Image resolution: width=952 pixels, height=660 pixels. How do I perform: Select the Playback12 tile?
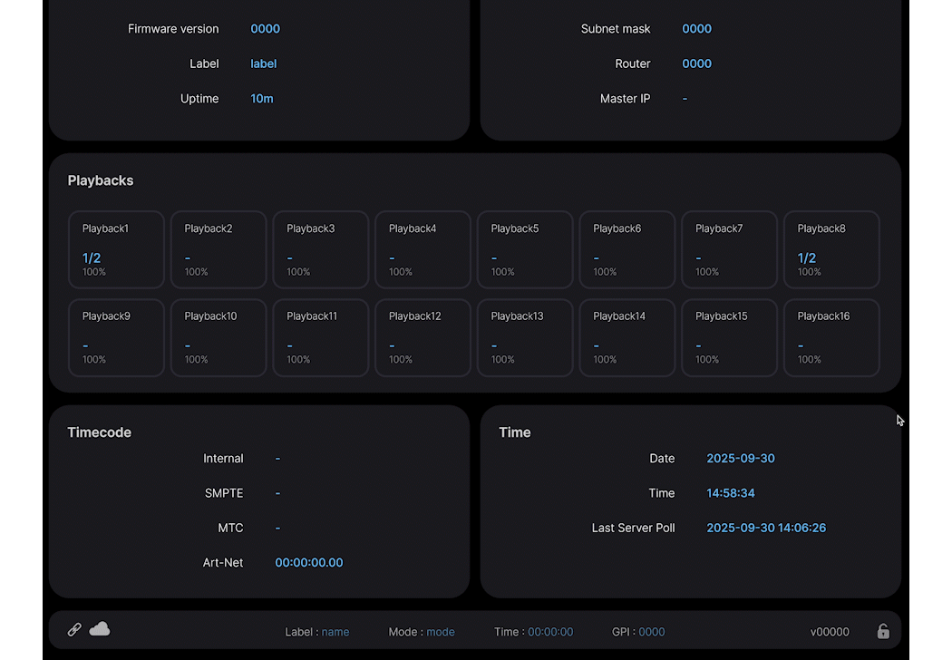(423, 337)
